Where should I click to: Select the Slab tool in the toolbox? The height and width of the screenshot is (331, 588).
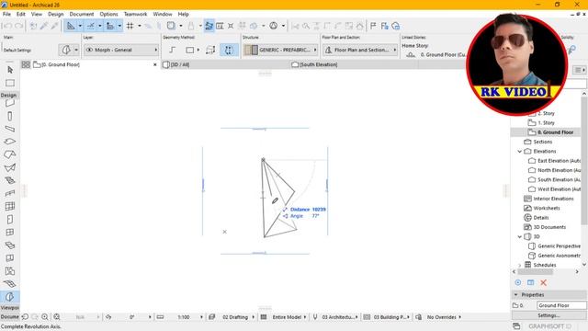10,142
